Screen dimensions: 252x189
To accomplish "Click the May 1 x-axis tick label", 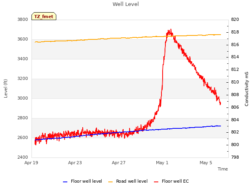I will (x=162, y=163).
